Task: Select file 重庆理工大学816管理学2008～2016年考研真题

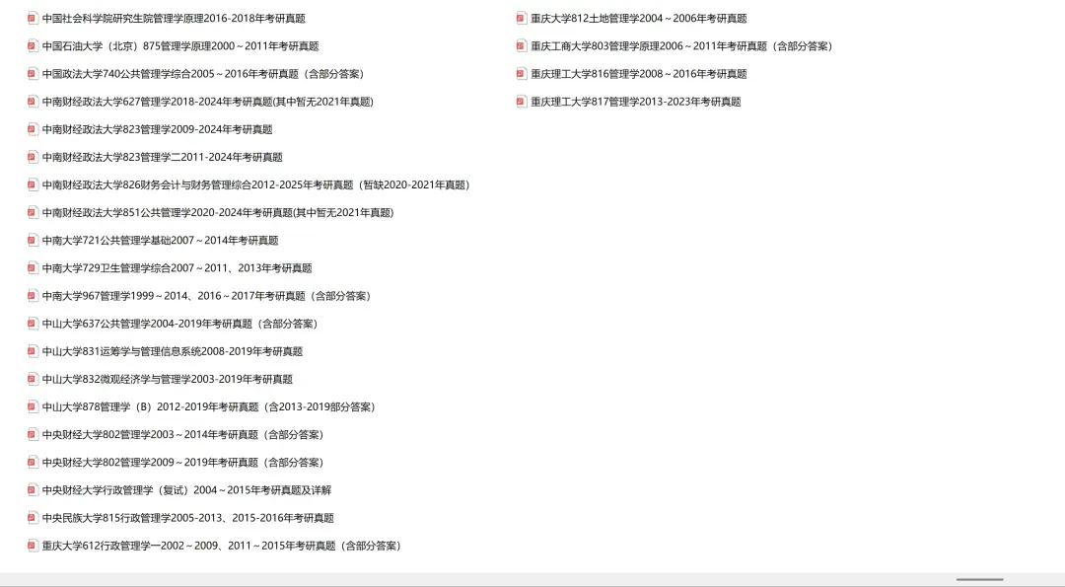Action: 639,74
